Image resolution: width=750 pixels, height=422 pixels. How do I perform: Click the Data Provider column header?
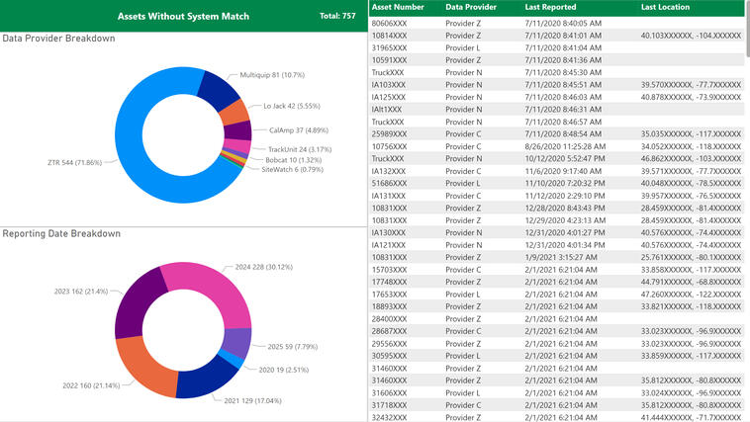[471, 7]
